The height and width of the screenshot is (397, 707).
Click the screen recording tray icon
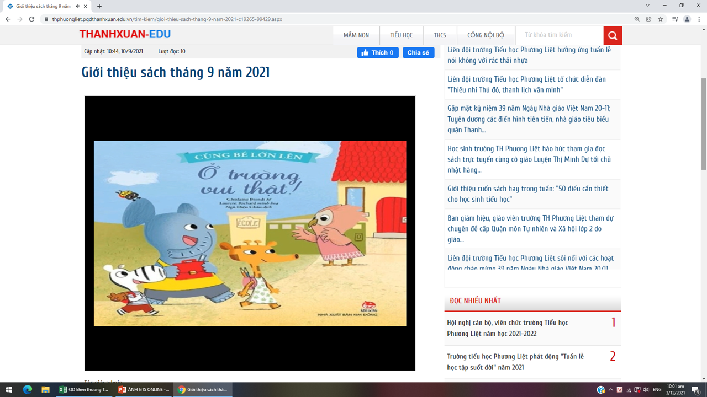tap(637, 390)
